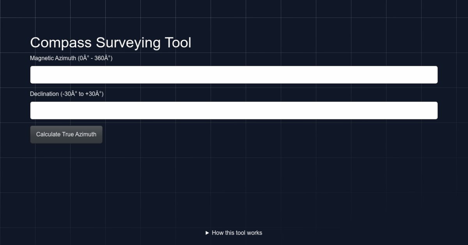Expand the How this tool works section
The width and height of the screenshot is (468, 245).
tap(234, 233)
